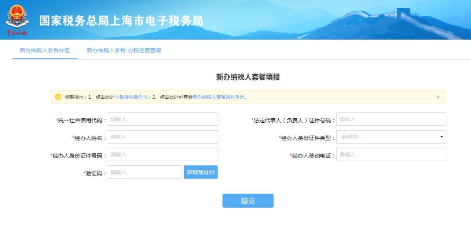
Task: Focus the 经办人移动电话 input field
Action: point(391,154)
